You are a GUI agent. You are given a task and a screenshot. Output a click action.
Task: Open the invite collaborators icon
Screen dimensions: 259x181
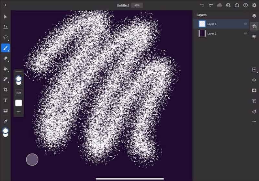click(228, 5)
